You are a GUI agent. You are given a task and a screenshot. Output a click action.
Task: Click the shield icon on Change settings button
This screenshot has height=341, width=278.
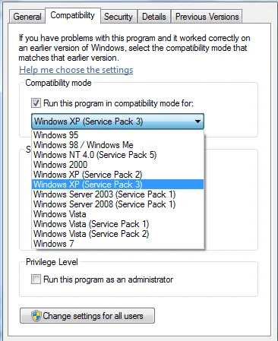pos(36,316)
